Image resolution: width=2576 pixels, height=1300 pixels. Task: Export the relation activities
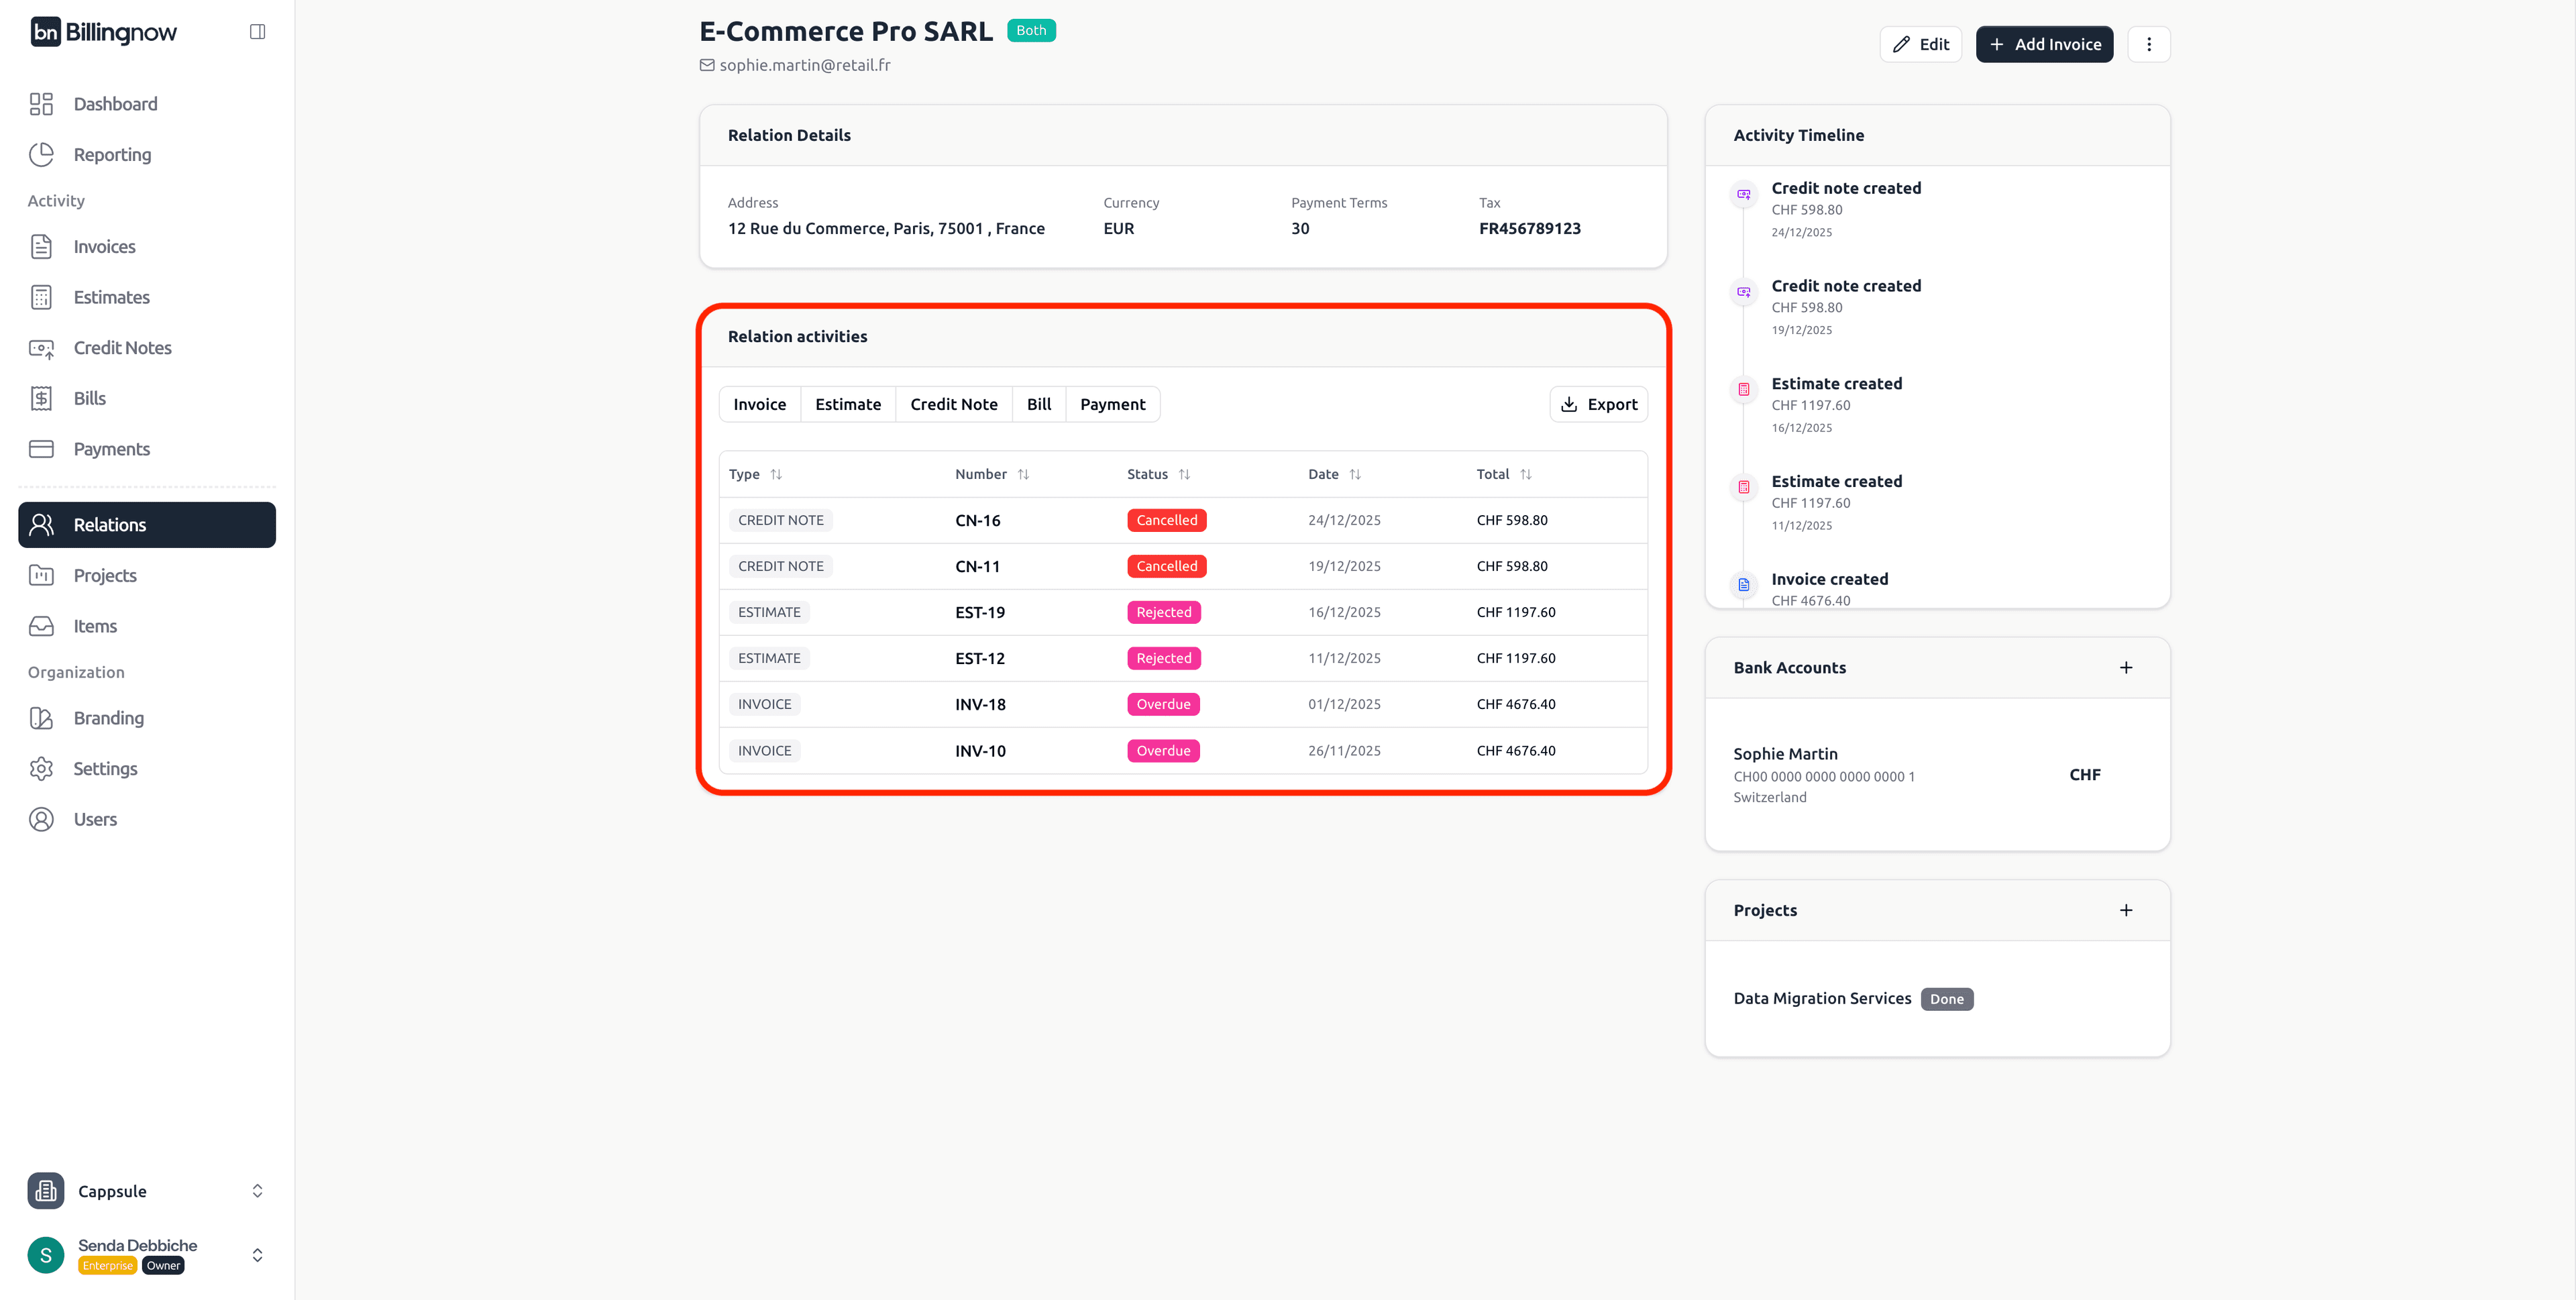(1598, 404)
